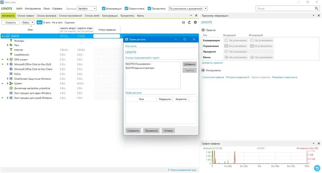Switch to Список правил tab
322x173 pixels.
26,15
